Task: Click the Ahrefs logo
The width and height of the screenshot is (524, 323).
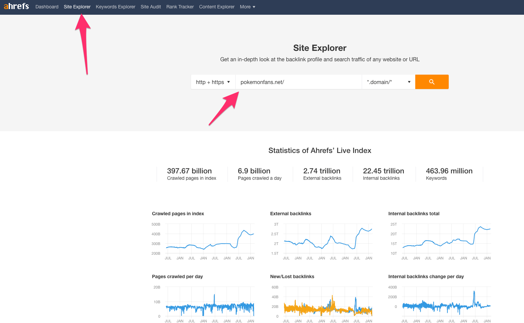Action: 16,6
